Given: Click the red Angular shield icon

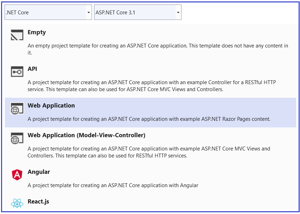Looking at the screenshot, I should coord(17,175).
